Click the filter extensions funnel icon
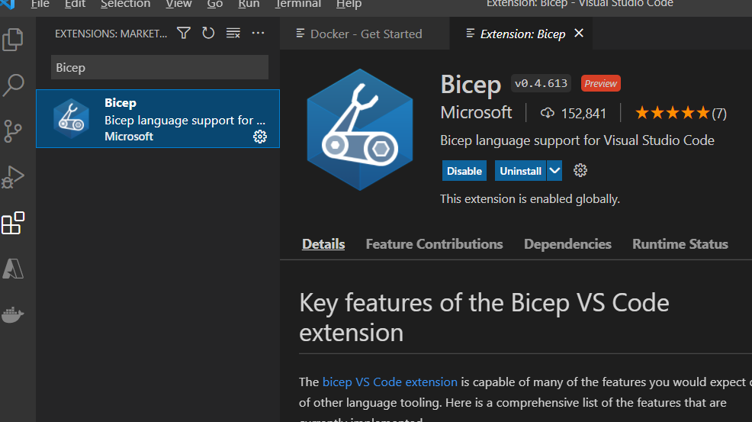The width and height of the screenshot is (752, 422). click(x=184, y=33)
